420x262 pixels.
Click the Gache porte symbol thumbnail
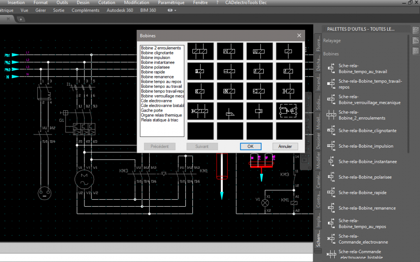coord(230,111)
